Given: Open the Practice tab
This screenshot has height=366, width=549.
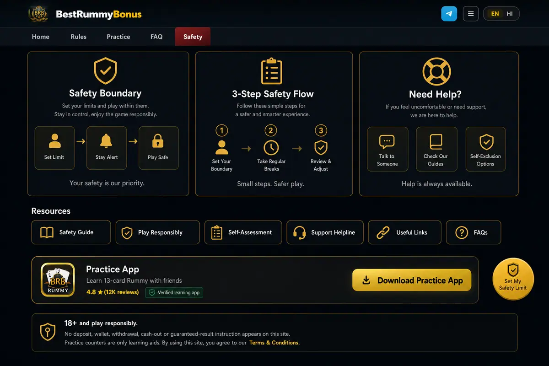Looking at the screenshot, I should tap(118, 37).
